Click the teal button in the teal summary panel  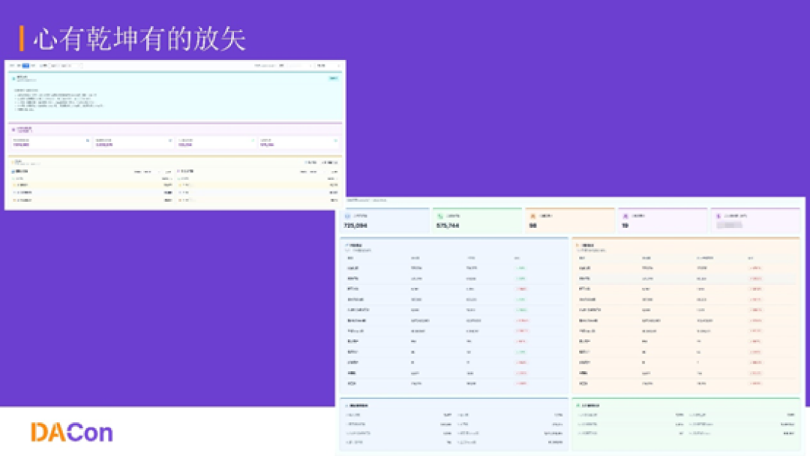334,78
